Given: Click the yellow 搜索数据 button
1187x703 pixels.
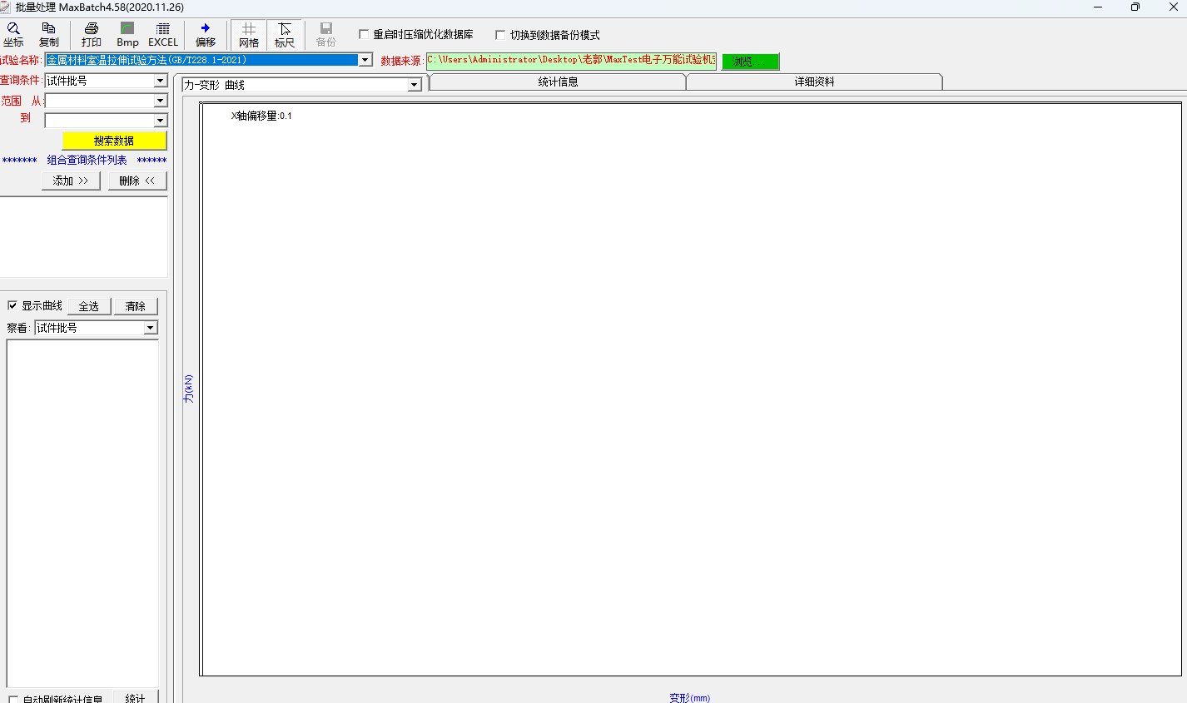Looking at the screenshot, I should tap(114, 141).
